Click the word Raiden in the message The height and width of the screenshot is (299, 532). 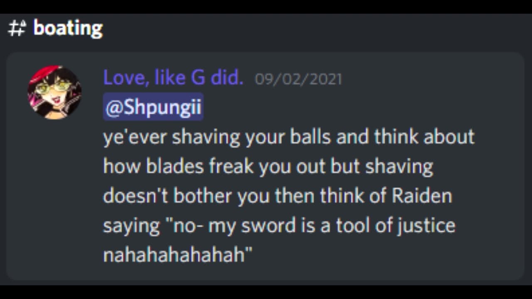[422, 195]
